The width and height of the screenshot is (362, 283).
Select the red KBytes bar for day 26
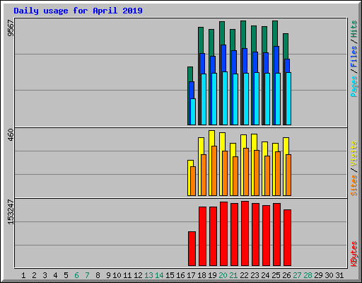tap(287, 238)
